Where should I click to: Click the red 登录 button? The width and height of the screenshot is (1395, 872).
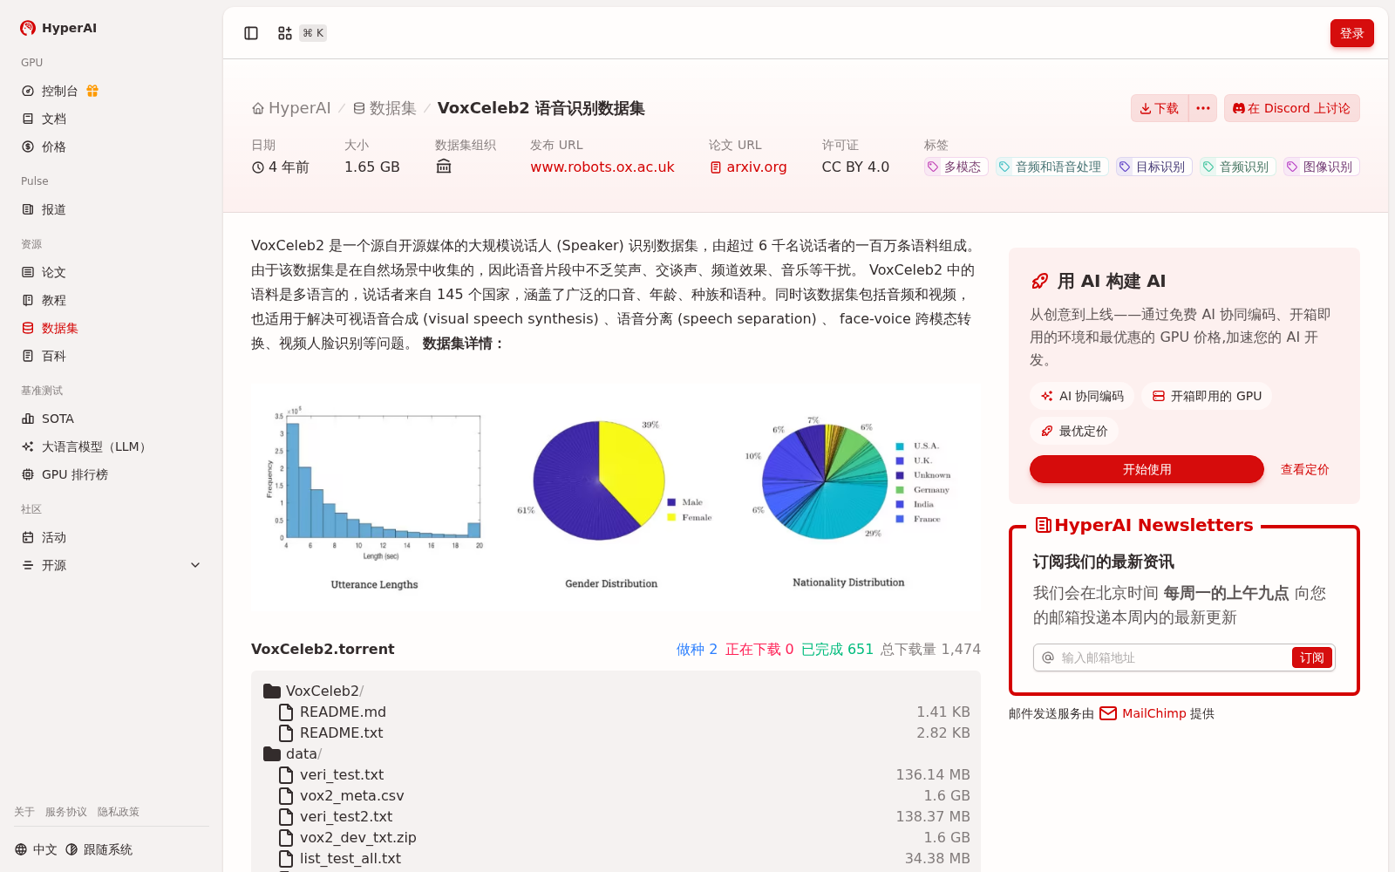(1351, 33)
